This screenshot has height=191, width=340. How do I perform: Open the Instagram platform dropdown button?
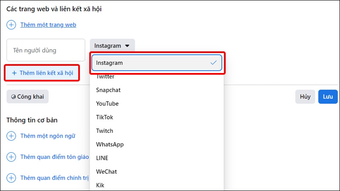(112, 46)
